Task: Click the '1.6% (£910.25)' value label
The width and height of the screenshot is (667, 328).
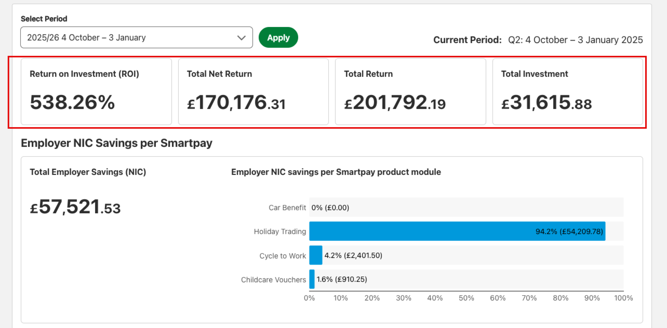Action: pos(342,279)
